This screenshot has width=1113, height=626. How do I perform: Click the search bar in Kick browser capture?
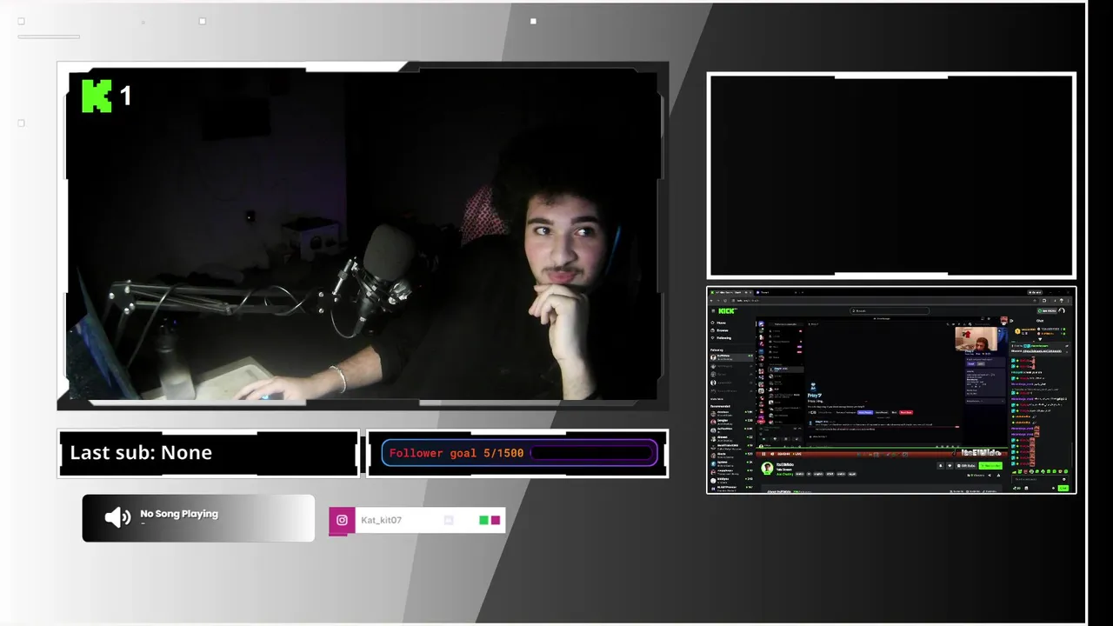890,310
